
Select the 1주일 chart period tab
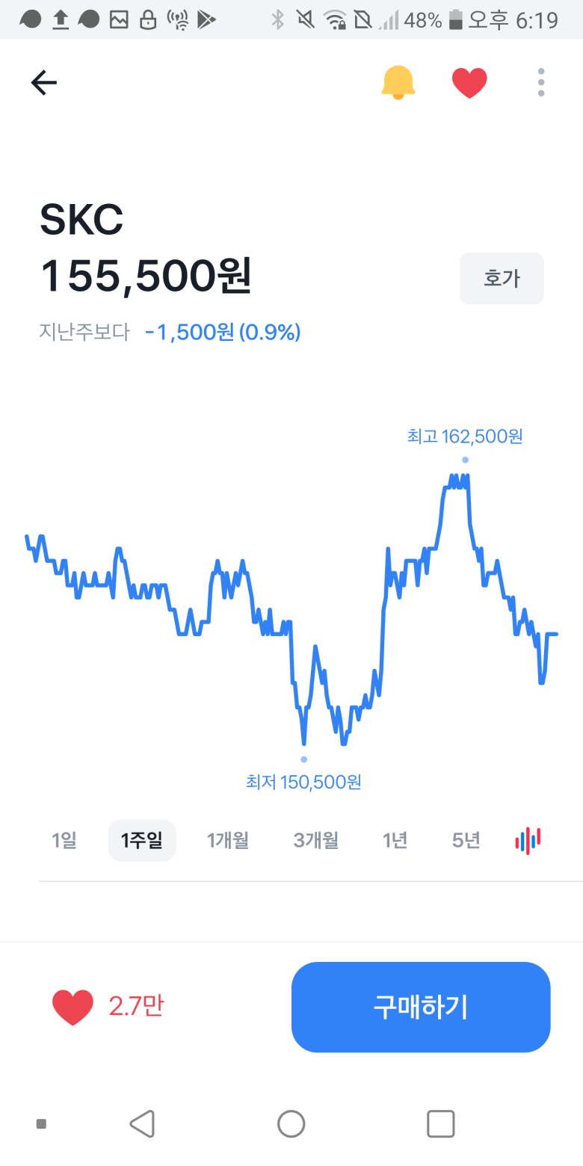pyautogui.click(x=142, y=840)
